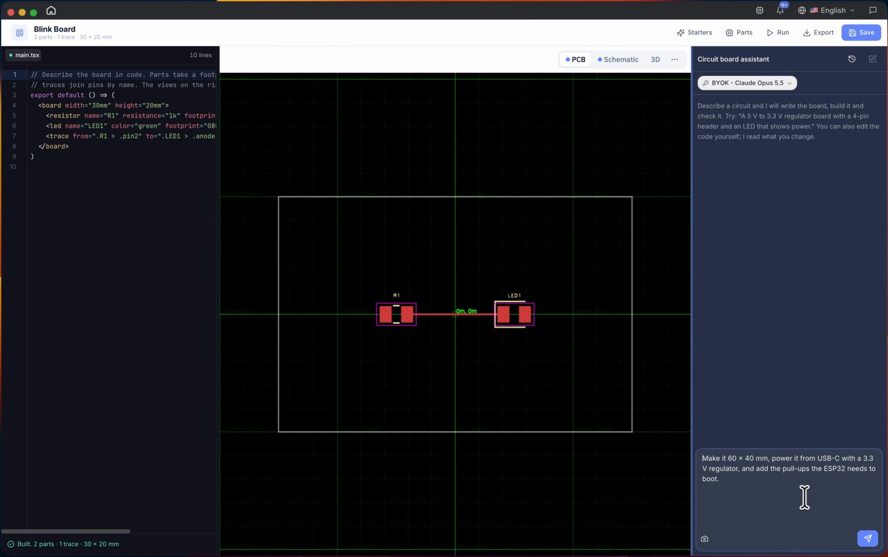Open the Parts library
Image resolution: width=888 pixels, height=557 pixels.
pyautogui.click(x=739, y=33)
